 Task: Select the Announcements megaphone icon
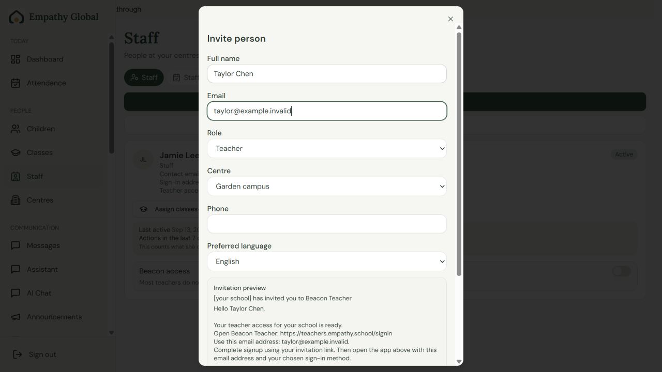[x=16, y=317]
